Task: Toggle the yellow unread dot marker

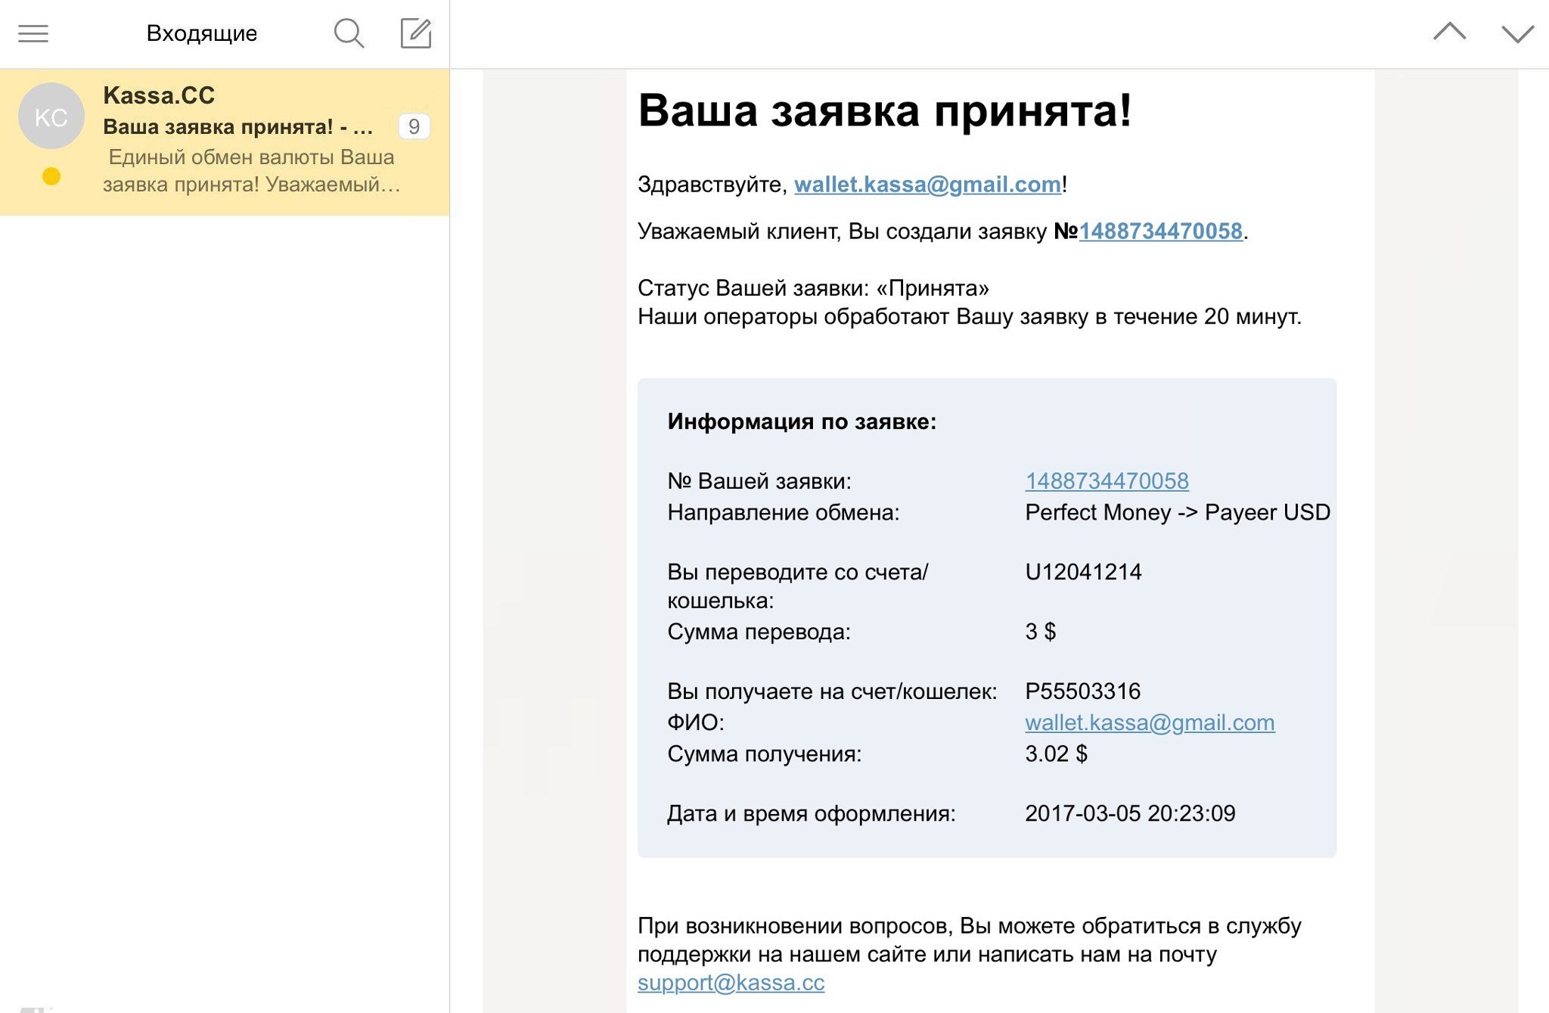Action: click(x=51, y=176)
